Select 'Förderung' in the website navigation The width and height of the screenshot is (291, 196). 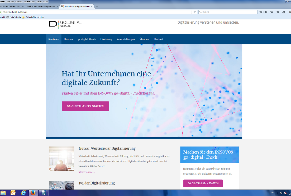tap(106, 39)
